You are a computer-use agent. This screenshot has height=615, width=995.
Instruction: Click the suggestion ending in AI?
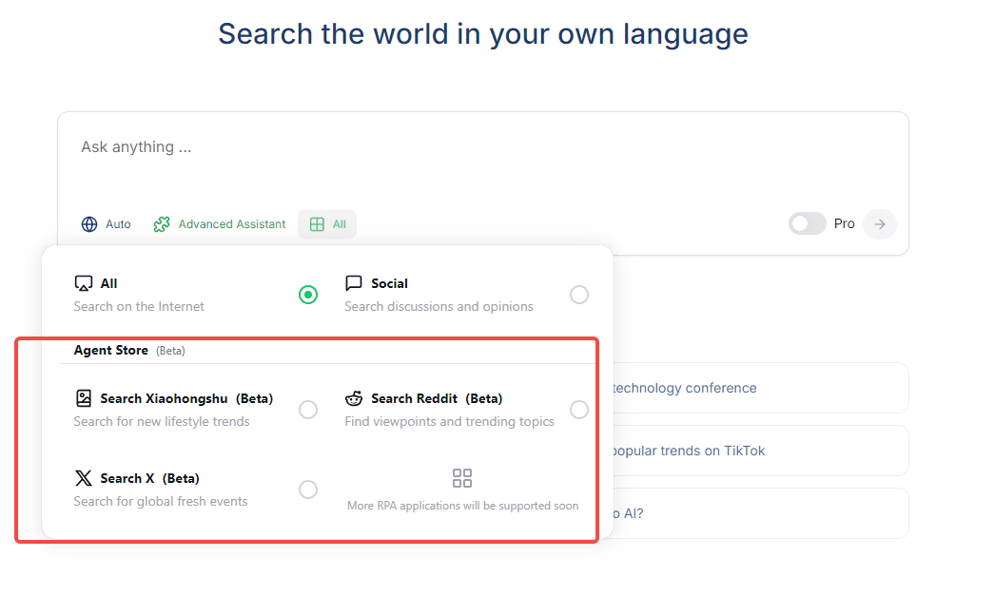pos(760,513)
